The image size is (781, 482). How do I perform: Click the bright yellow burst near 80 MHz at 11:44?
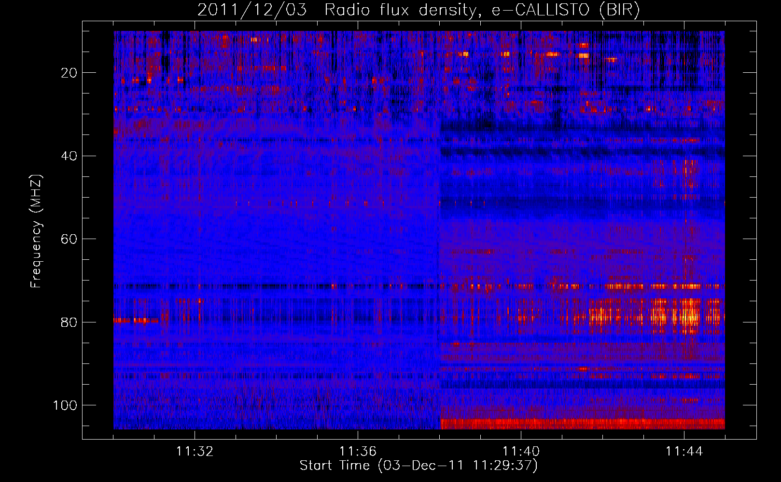pyautogui.click(x=689, y=316)
